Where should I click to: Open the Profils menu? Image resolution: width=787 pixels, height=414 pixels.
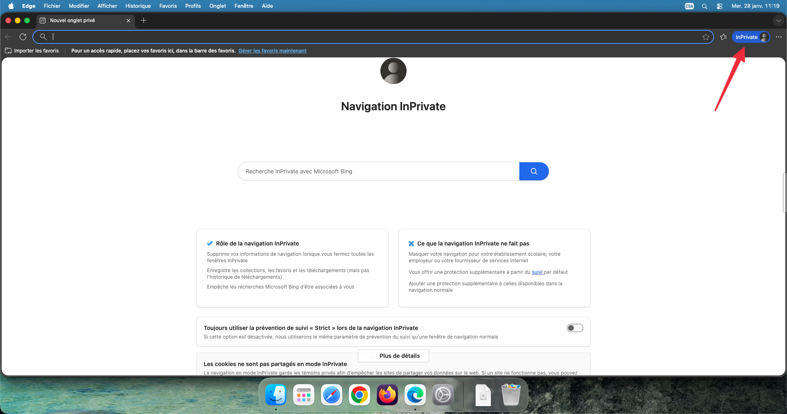pos(193,6)
